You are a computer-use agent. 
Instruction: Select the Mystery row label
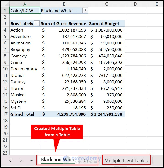[x=18, y=101]
